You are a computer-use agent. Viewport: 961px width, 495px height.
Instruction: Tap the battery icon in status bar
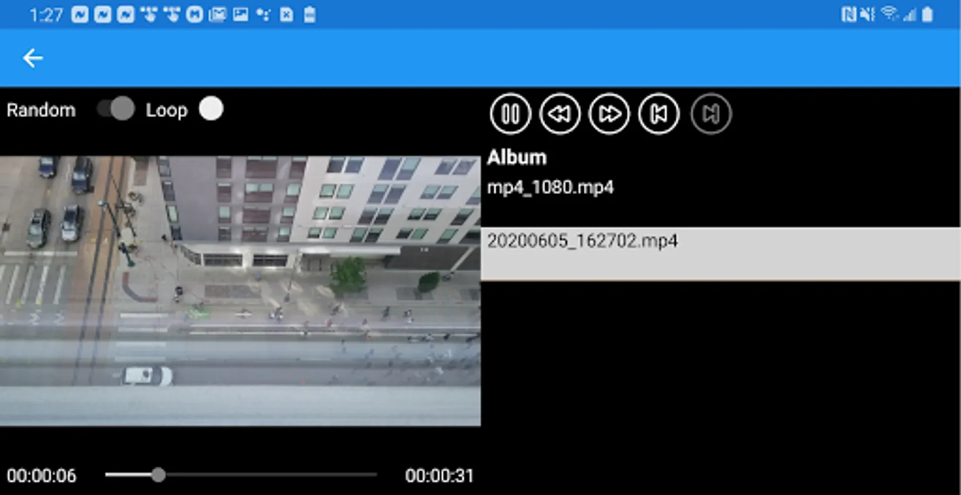pyautogui.click(x=927, y=14)
